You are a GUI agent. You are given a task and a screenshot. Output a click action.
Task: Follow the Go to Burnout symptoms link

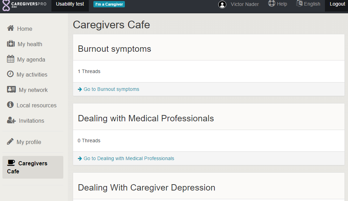pos(111,89)
